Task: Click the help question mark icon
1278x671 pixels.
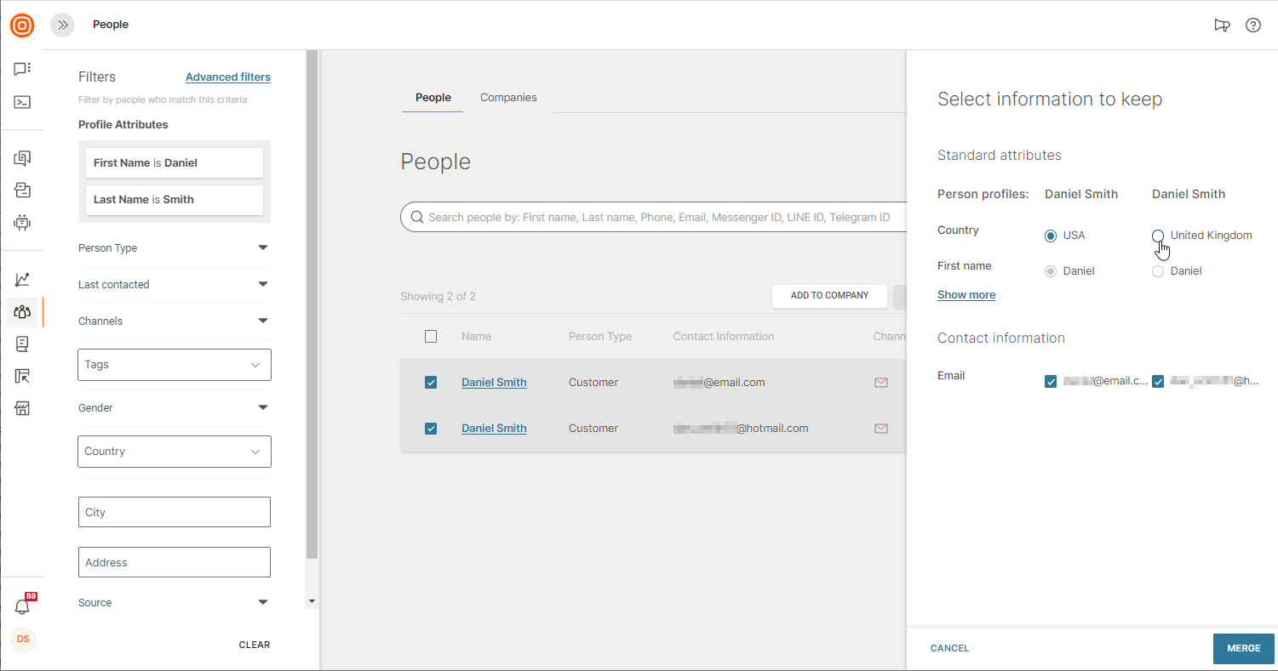Action: point(1252,26)
